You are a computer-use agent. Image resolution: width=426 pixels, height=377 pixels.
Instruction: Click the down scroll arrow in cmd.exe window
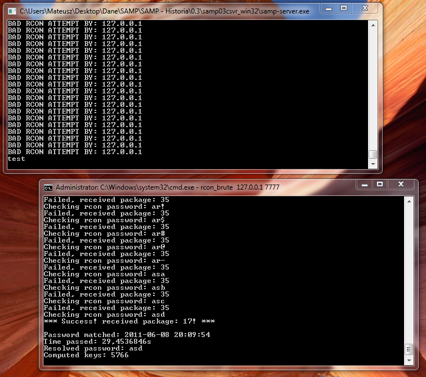pyautogui.click(x=409, y=361)
